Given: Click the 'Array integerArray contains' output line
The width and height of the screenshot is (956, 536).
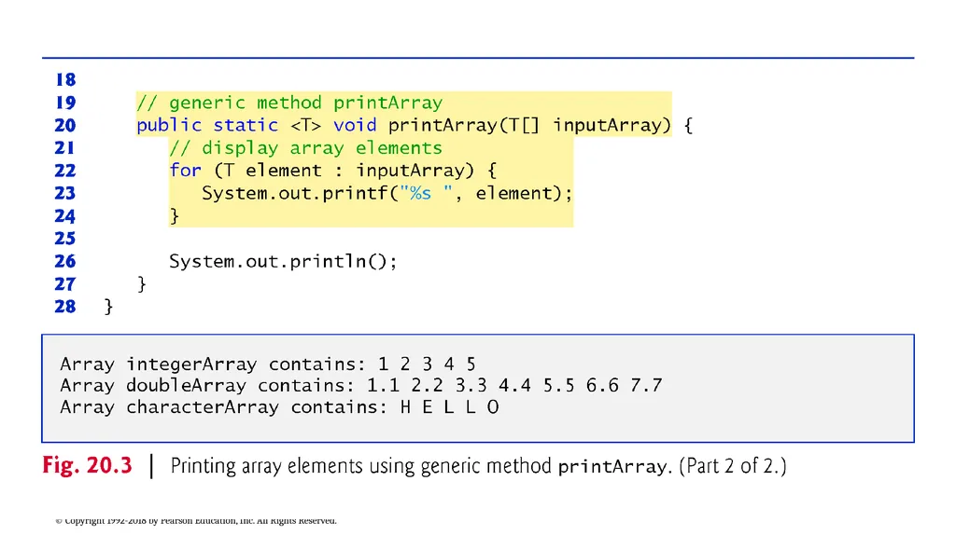Looking at the screenshot, I should 268,364.
